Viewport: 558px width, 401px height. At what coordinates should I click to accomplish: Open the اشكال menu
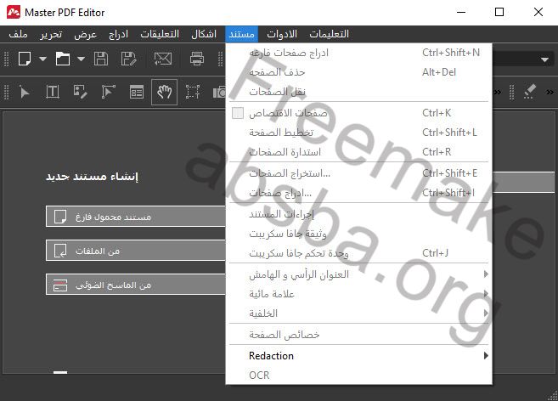click(x=204, y=34)
